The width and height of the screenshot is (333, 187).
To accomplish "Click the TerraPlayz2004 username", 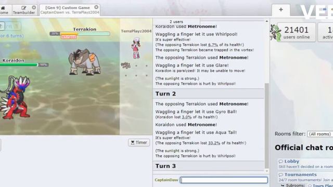I will tap(136, 31).
